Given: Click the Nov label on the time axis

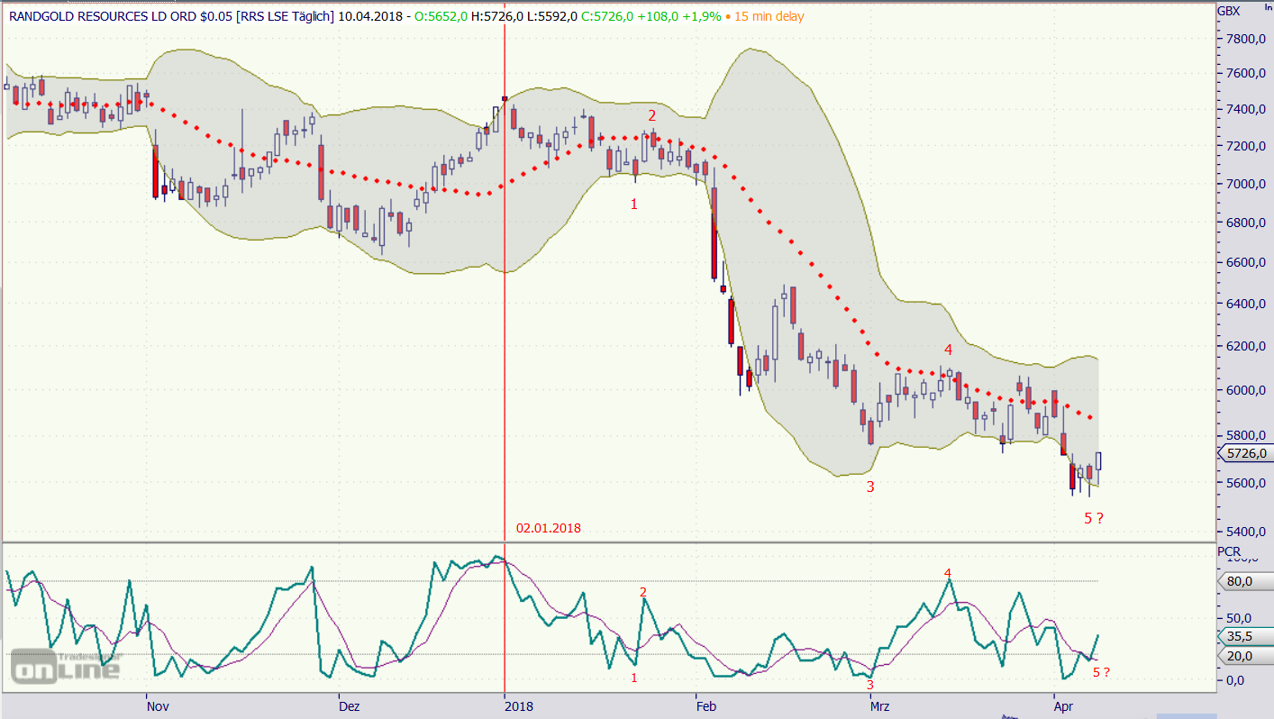Looking at the screenshot, I should (158, 705).
